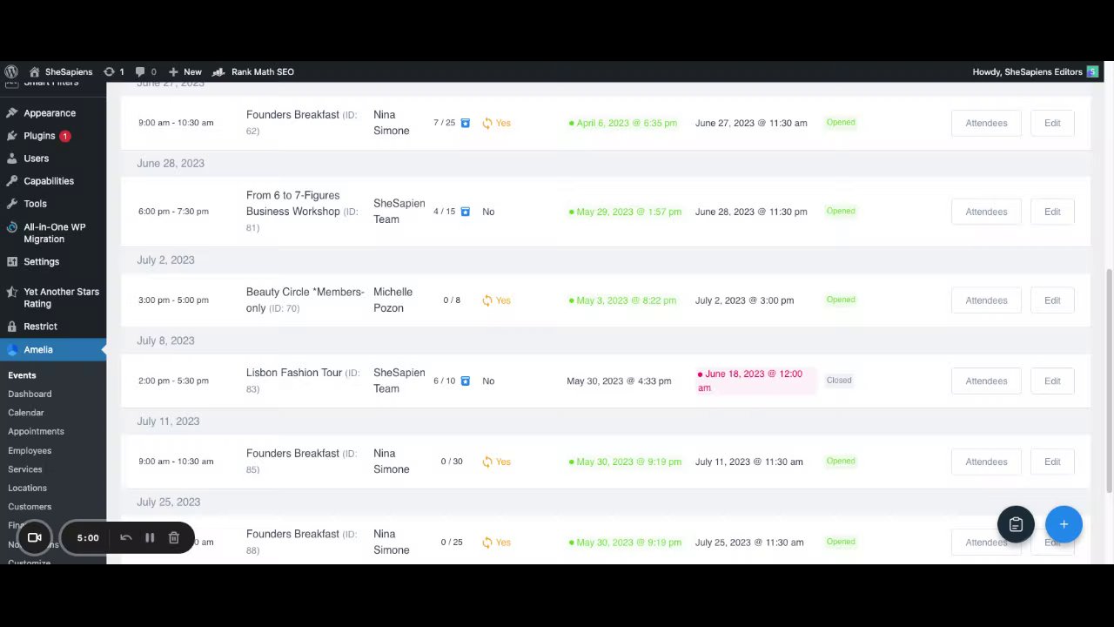Click the Settings sliders icon
Viewport: 1114px width, 627px height.
(11, 262)
